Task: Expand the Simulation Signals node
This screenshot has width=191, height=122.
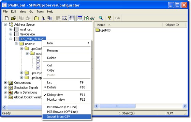Action: [5, 87]
